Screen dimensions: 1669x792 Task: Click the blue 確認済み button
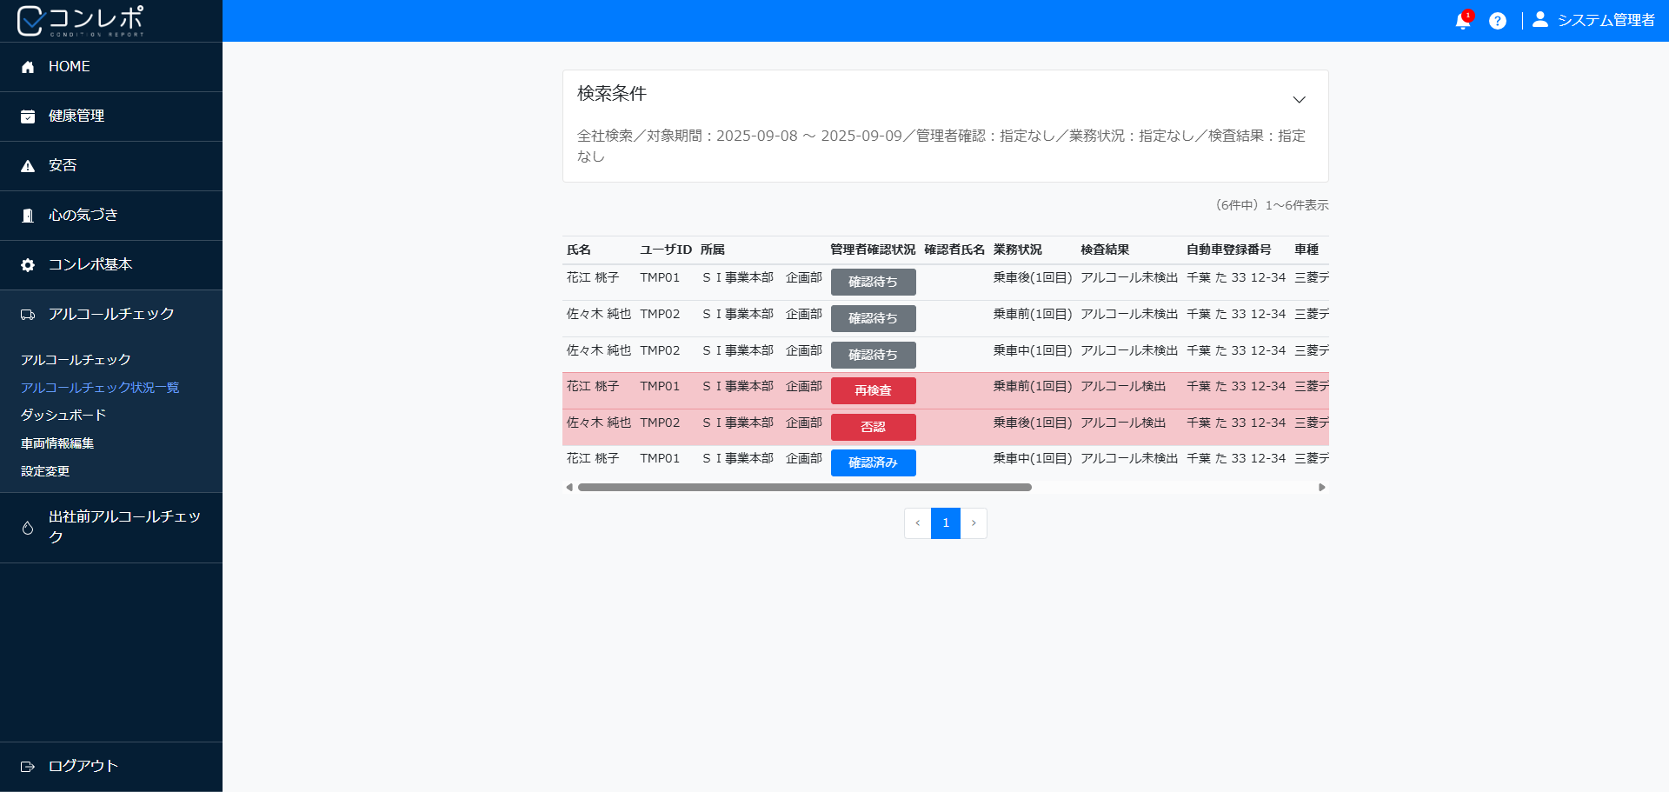coord(873,463)
